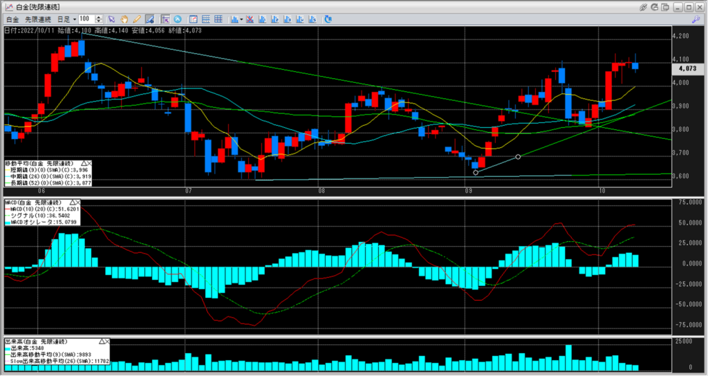Click the 75.0000 MACD axis label

click(x=689, y=203)
